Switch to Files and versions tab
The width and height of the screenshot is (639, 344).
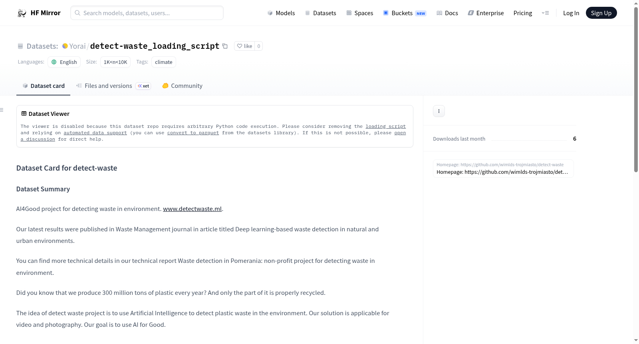click(x=113, y=86)
